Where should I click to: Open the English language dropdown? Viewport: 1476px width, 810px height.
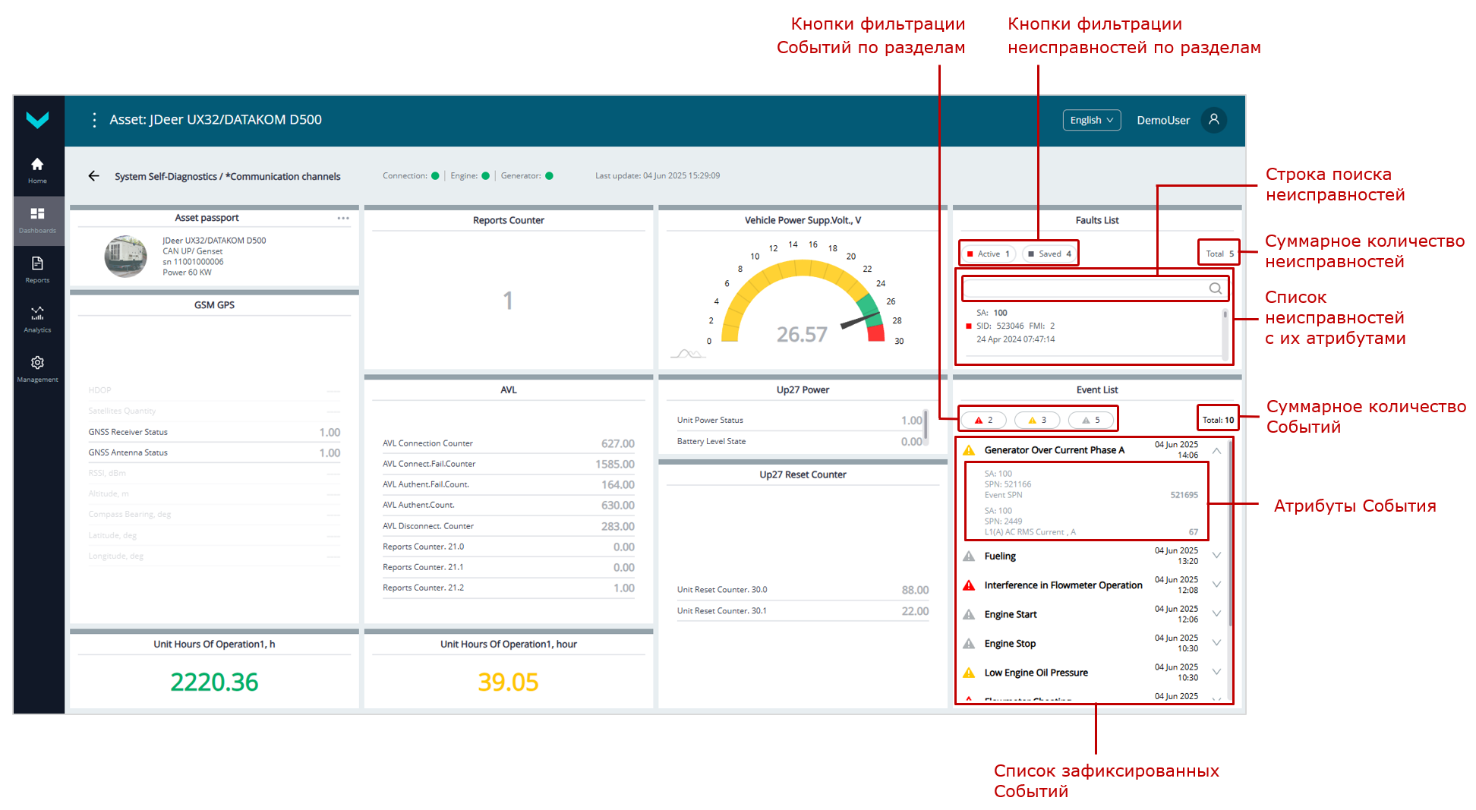(1091, 120)
